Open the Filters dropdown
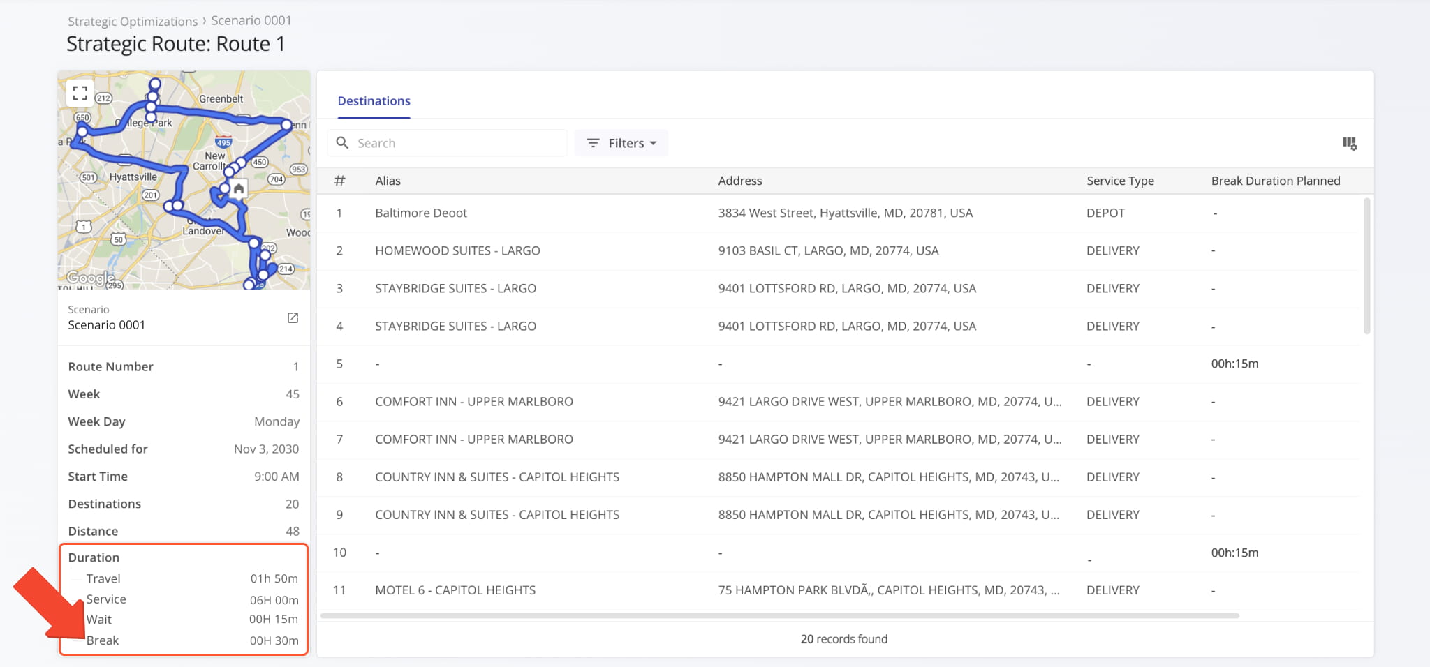 pos(621,143)
